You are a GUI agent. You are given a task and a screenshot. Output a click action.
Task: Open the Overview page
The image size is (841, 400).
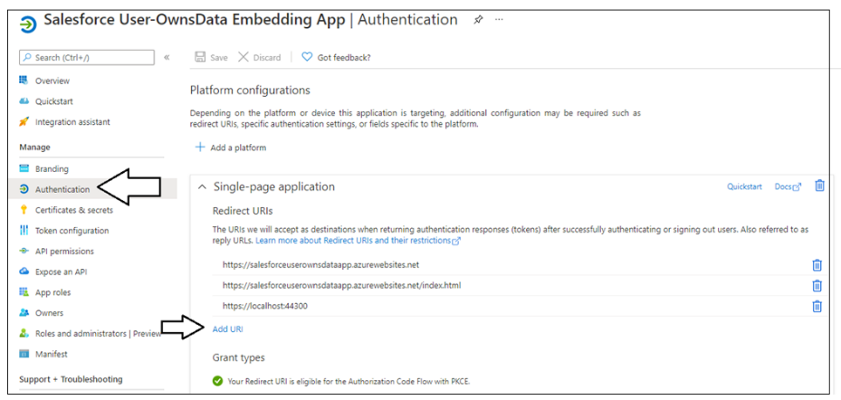click(x=53, y=81)
